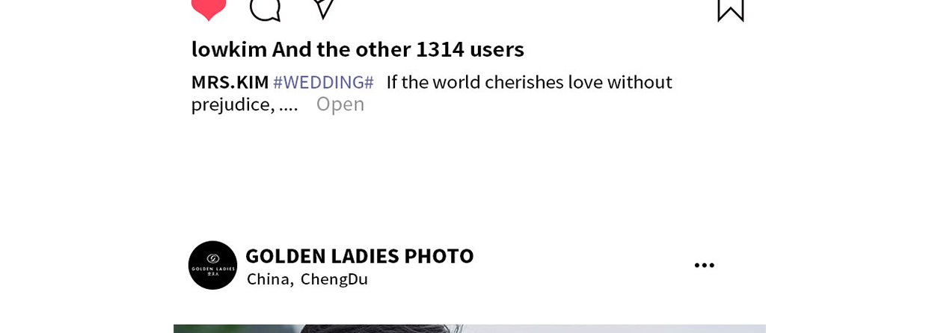Browse the #WEDDING# hashtag

pos(323,82)
